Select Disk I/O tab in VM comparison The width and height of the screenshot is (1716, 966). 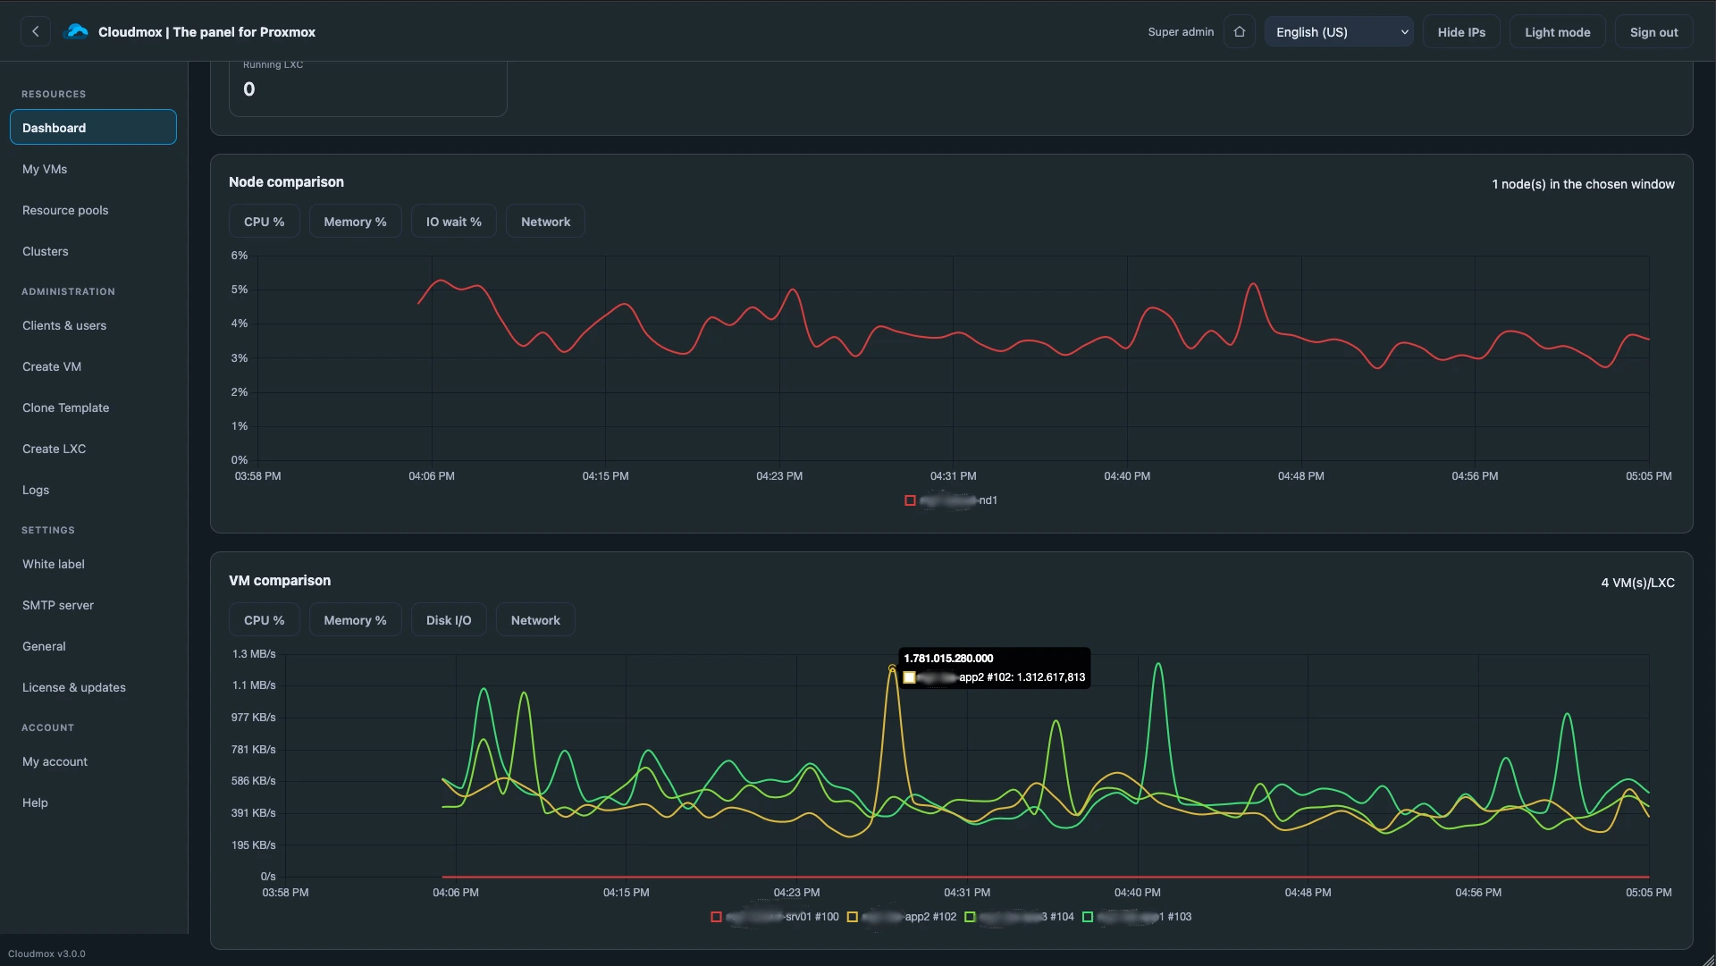[x=449, y=620]
